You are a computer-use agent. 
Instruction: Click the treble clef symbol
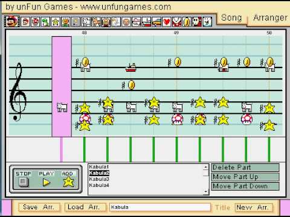[18, 92]
